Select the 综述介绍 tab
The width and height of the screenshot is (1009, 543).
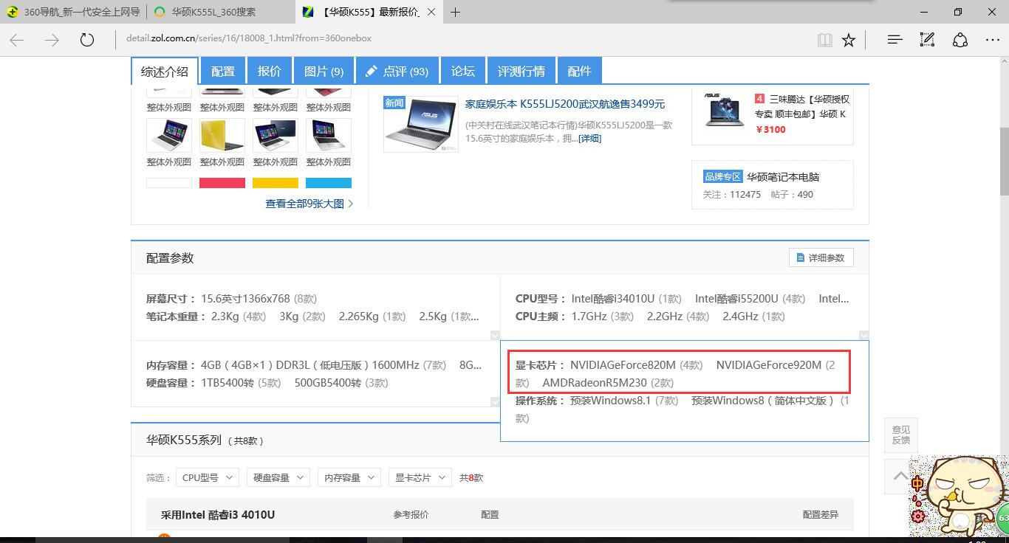coord(165,72)
